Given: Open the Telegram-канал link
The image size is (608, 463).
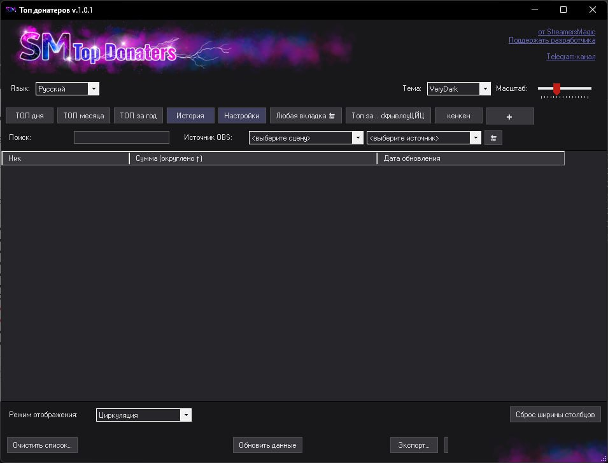Looking at the screenshot, I should 570,57.
